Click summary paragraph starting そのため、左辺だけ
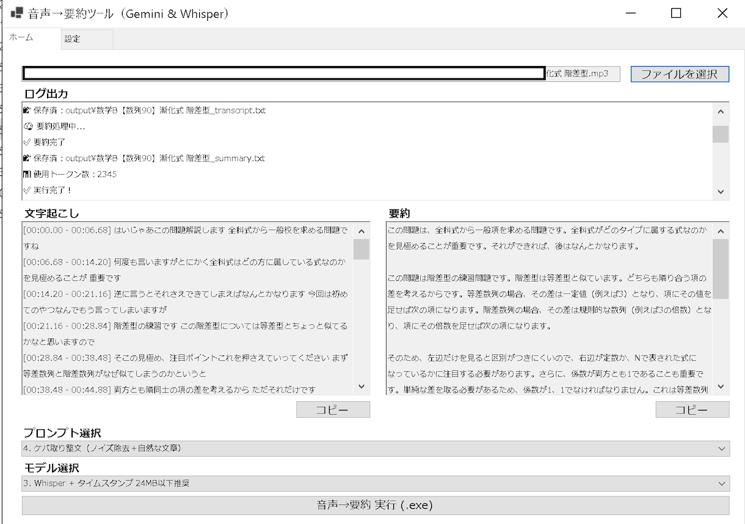This screenshot has width=745, height=524. click(x=548, y=373)
